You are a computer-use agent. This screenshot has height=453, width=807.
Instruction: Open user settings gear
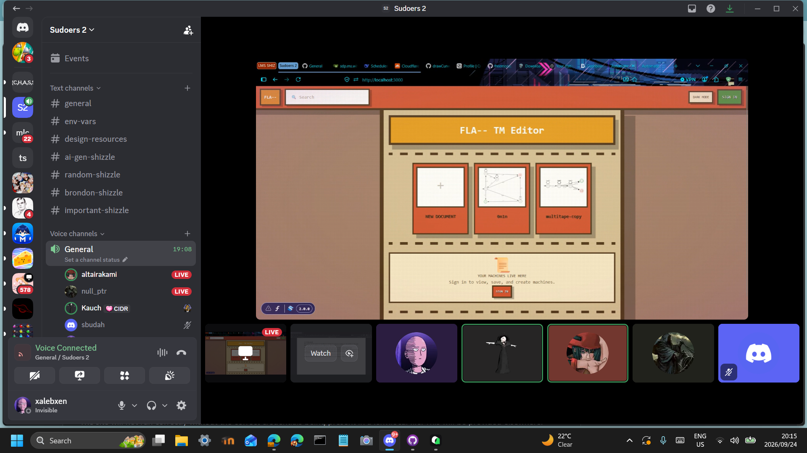coord(181,405)
